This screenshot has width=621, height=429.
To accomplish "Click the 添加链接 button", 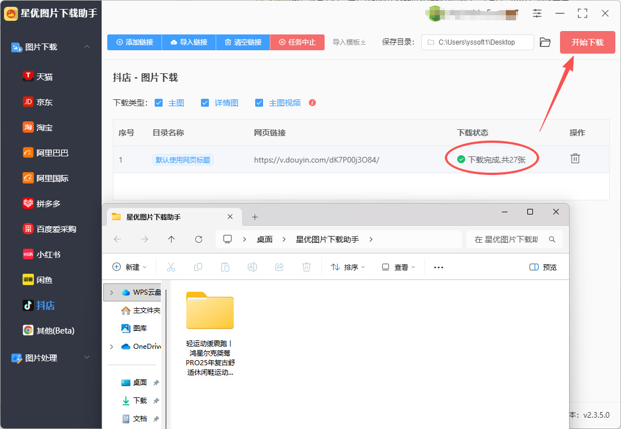I will [x=135, y=42].
